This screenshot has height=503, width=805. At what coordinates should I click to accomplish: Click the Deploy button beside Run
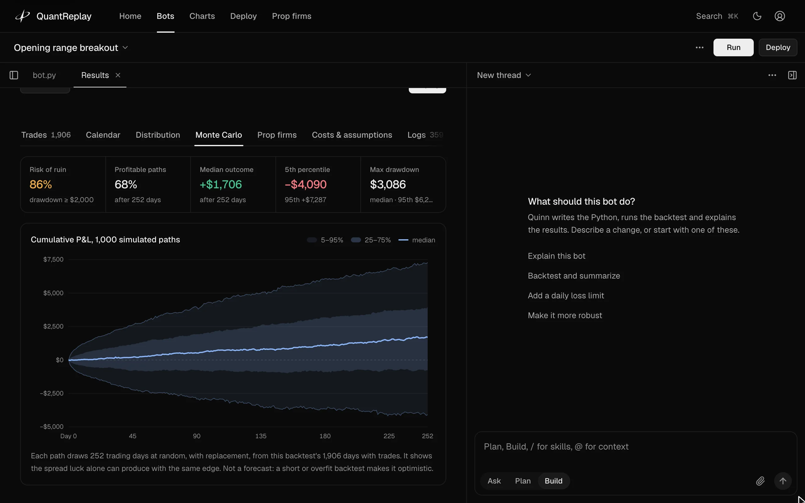pyautogui.click(x=778, y=47)
